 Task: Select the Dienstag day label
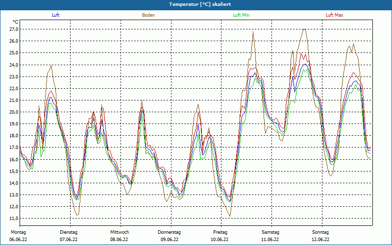[69, 232]
